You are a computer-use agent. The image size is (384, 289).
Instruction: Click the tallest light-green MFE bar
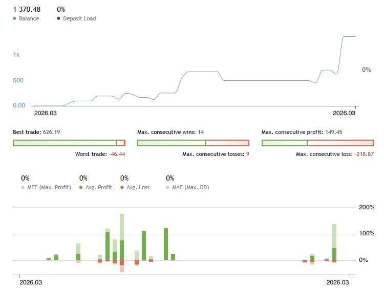click(x=122, y=227)
